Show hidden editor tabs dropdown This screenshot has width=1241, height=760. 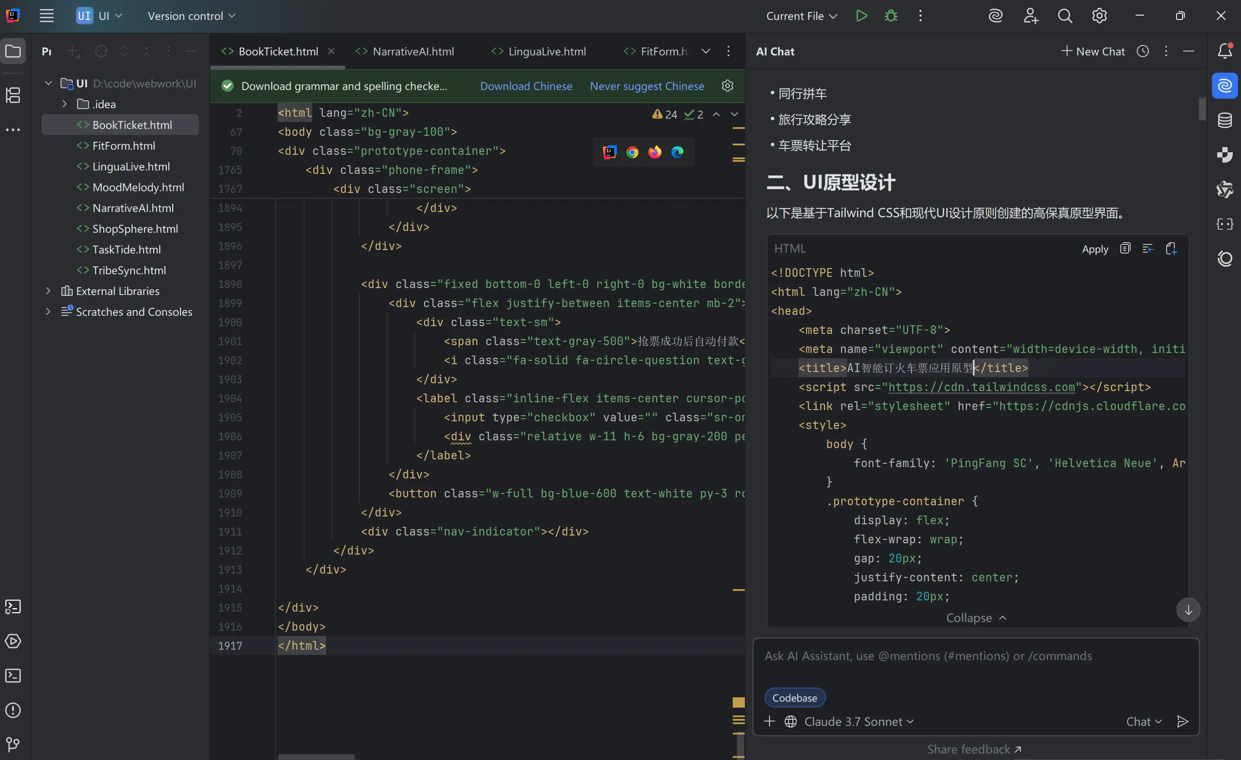coord(705,51)
